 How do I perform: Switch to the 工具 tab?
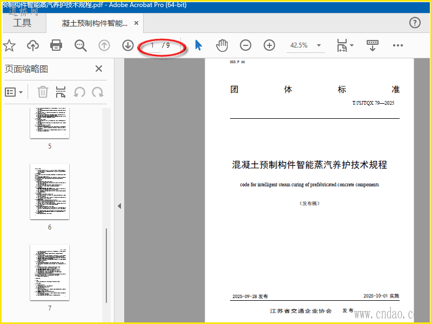(23, 23)
